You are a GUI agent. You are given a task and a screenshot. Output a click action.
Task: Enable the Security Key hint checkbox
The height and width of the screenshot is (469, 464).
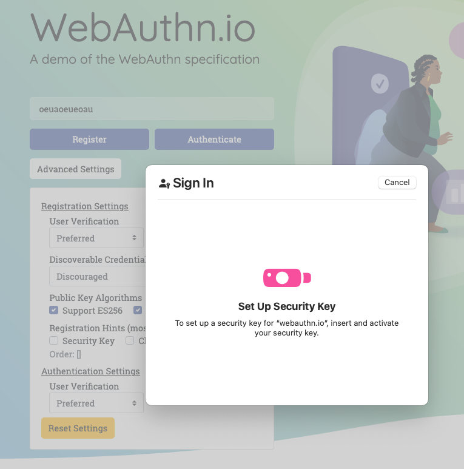pyautogui.click(x=54, y=340)
